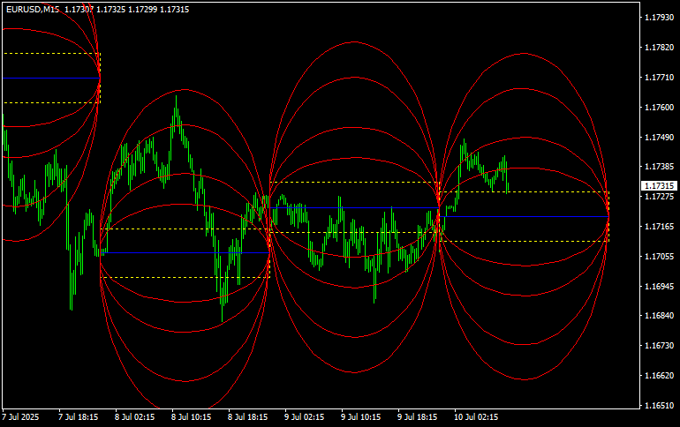Click price axis label 1.16510
This screenshot has height=427, width=680.
coord(659,405)
